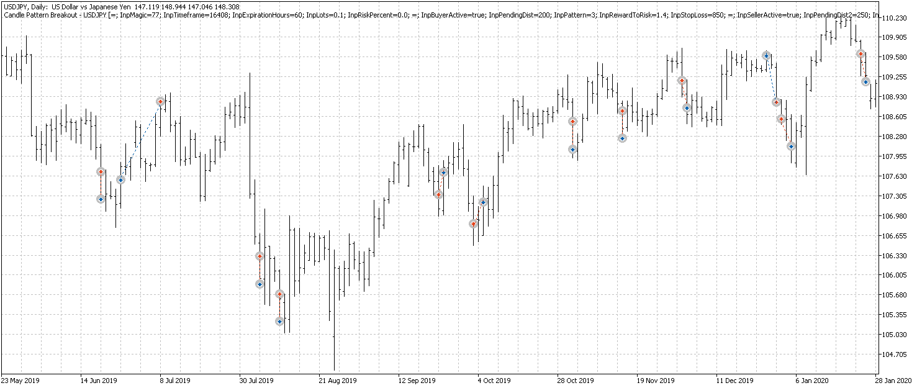Click the red arrow near 107.32 in late September

(438, 194)
